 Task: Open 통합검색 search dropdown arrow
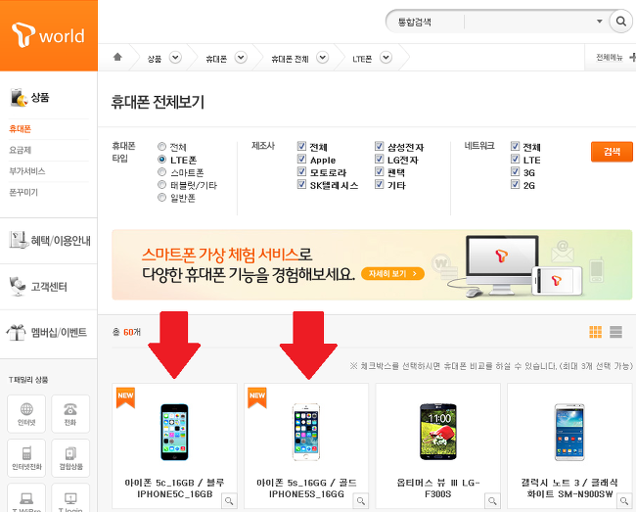599,22
